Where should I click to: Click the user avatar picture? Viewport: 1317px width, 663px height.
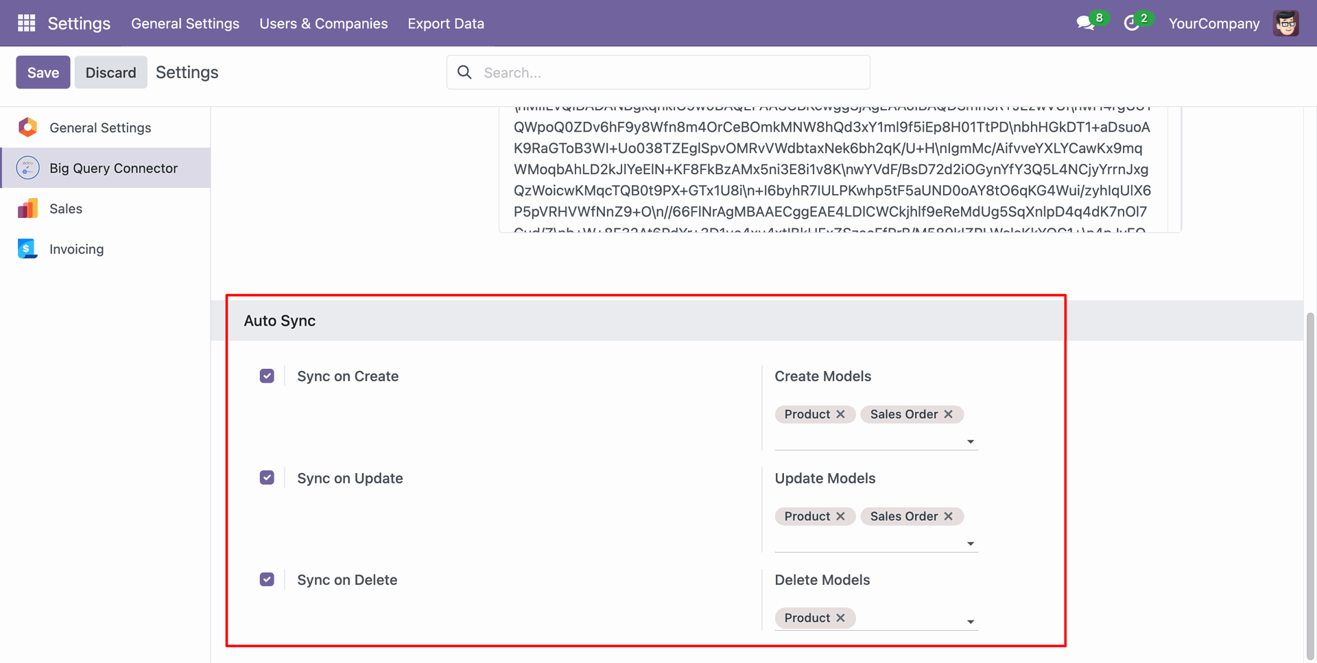(1286, 23)
